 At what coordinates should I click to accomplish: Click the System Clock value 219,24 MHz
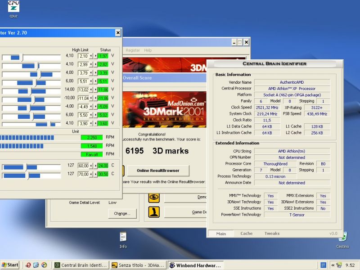point(267,114)
